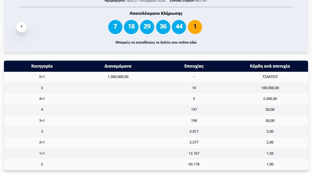
Task: Click the 2.577 successes cell
Action: pyautogui.click(x=194, y=142)
